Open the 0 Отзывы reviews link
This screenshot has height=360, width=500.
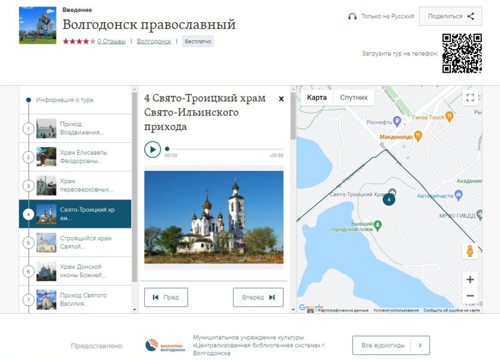pyautogui.click(x=112, y=41)
